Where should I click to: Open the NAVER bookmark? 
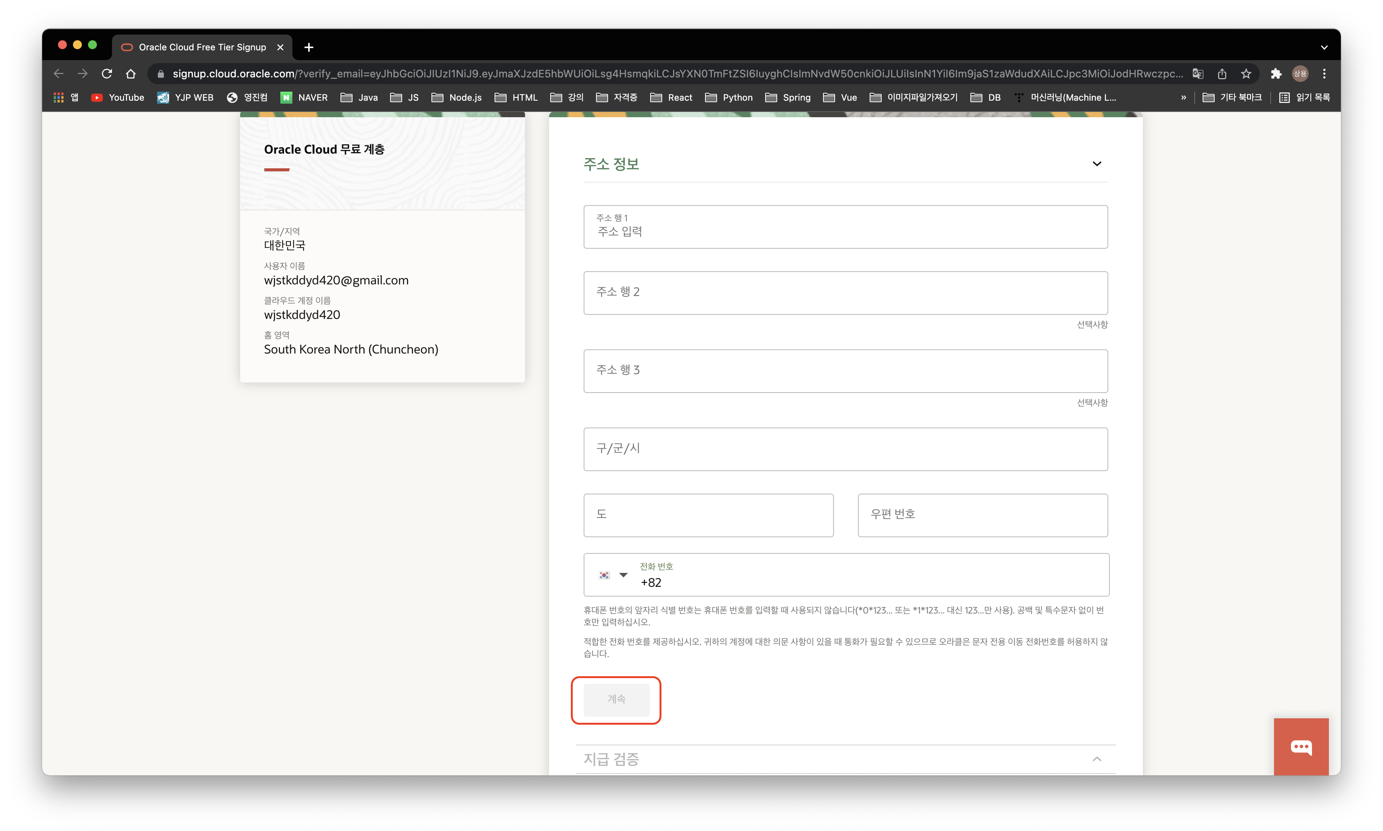tap(304, 97)
